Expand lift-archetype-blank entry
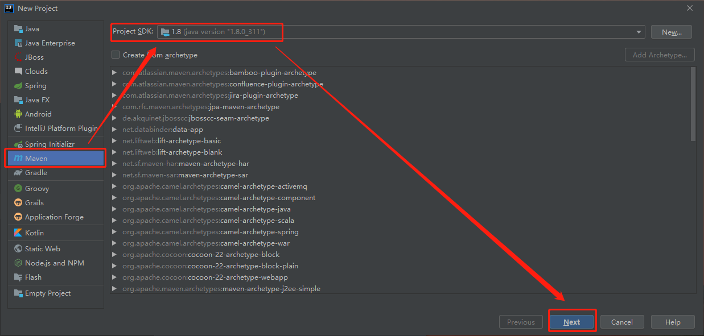 pos(114,152)
